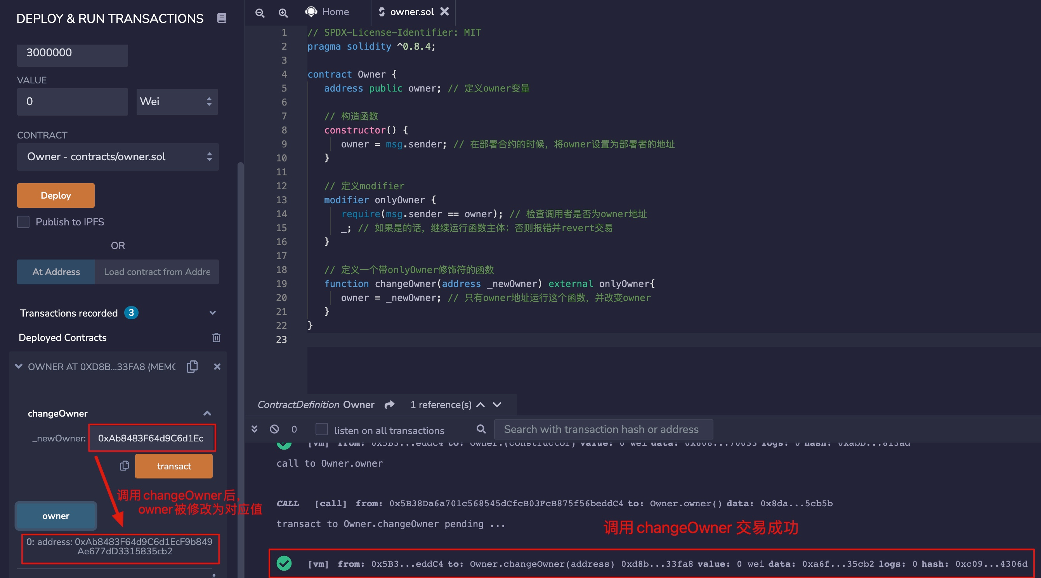Screen dimensions: 1041x578
Task: Click the terminal search magnifier icon
Action: pos(481,429)
